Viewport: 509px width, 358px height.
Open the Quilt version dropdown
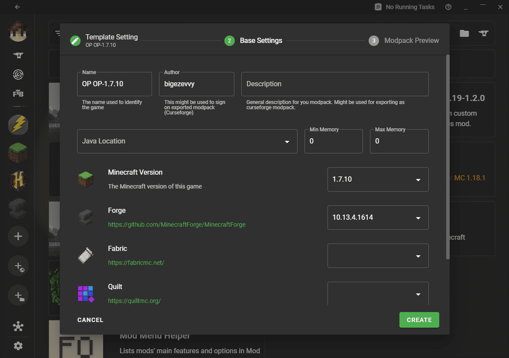(378, 293)
